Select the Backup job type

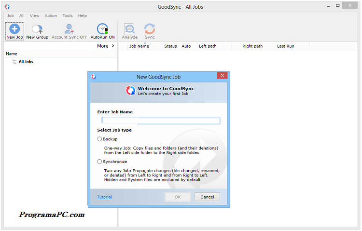click(100, 139)
